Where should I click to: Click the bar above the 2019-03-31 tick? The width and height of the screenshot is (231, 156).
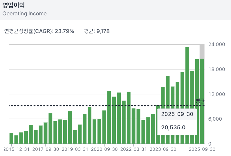coord(75,137)
